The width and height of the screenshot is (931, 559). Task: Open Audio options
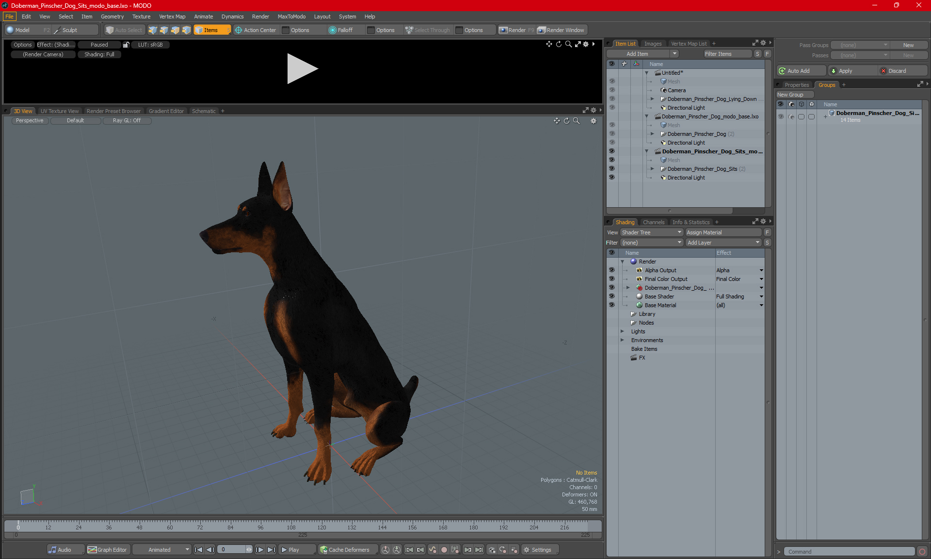65,550
